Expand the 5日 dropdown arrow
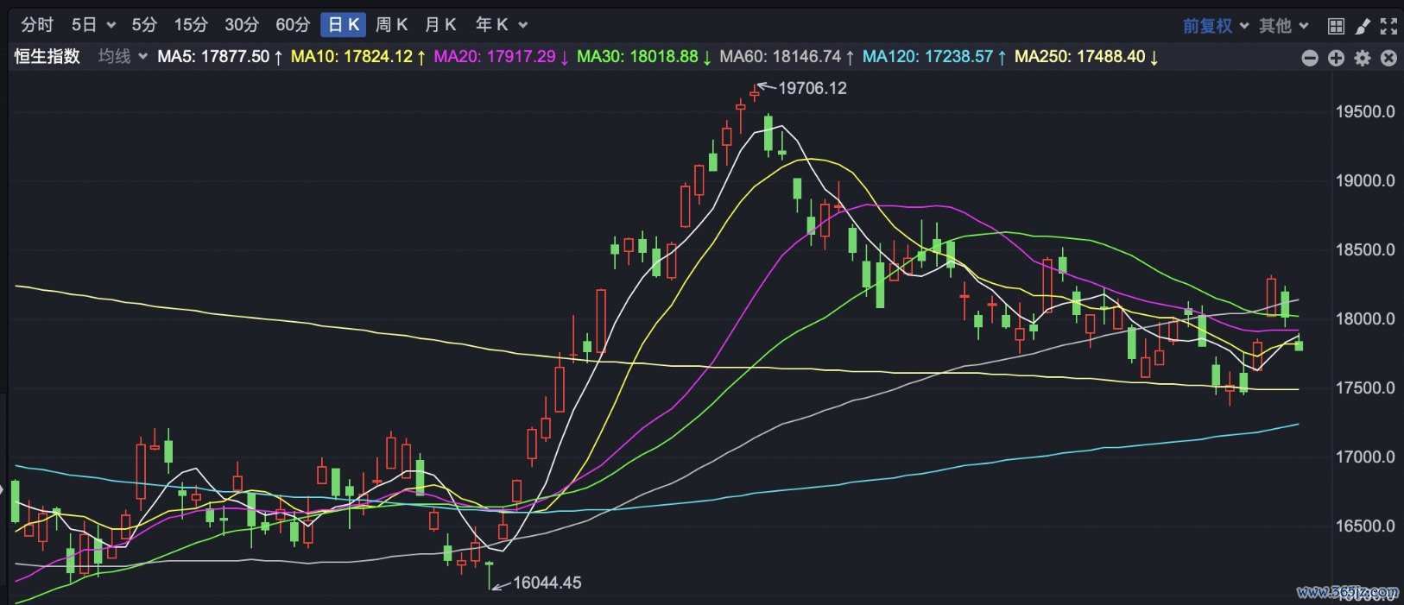This screenshot has width=1404, height=605. pos(111,26)
